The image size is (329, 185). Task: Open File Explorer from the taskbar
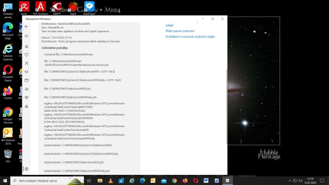pos(100,180)
